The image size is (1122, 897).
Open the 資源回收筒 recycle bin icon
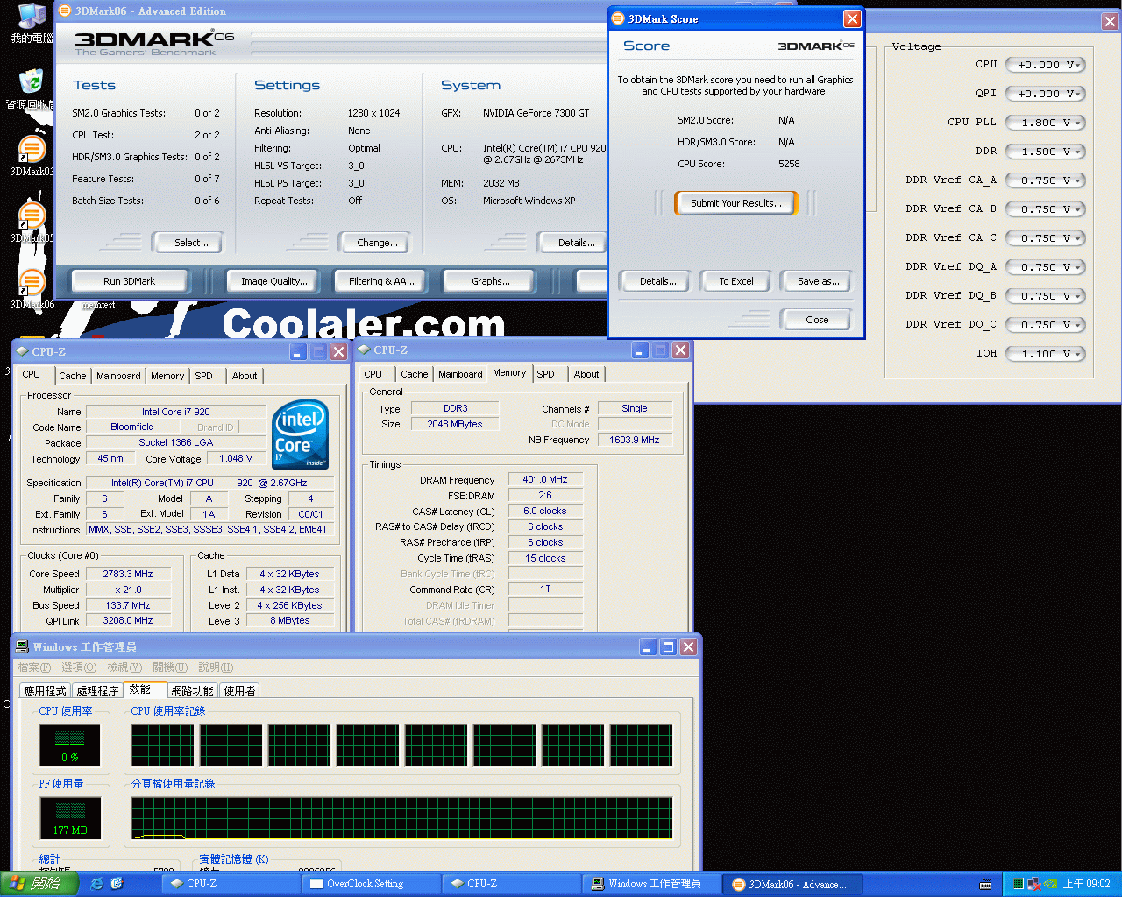click(x=32, y=88)
